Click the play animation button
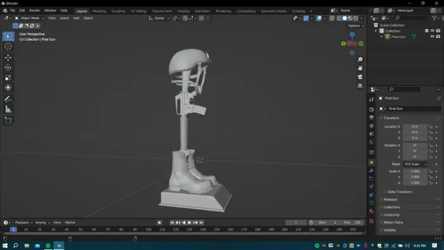This screenshot has width=444, height=250. pos(190,223)
